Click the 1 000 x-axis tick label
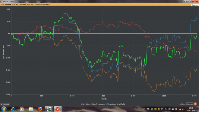The image size is (211, 114). tap(72, 96)
